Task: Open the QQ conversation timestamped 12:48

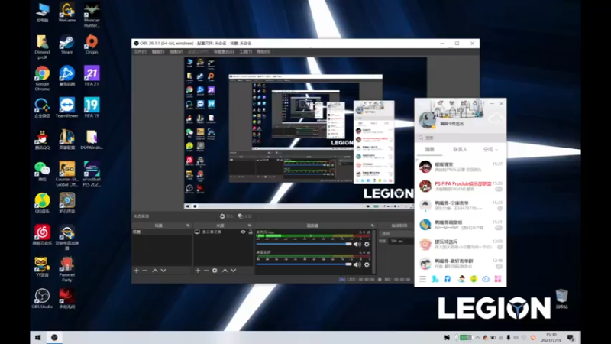Action: tap(461, 263)
